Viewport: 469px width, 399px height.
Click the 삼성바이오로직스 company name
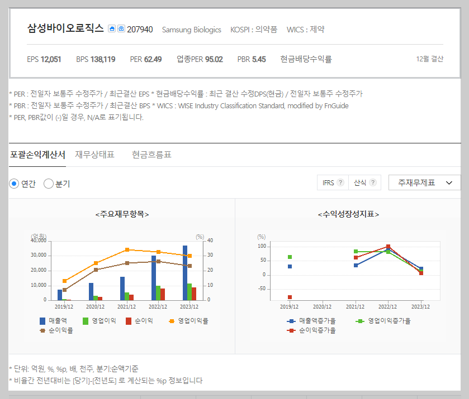(65, 28)
